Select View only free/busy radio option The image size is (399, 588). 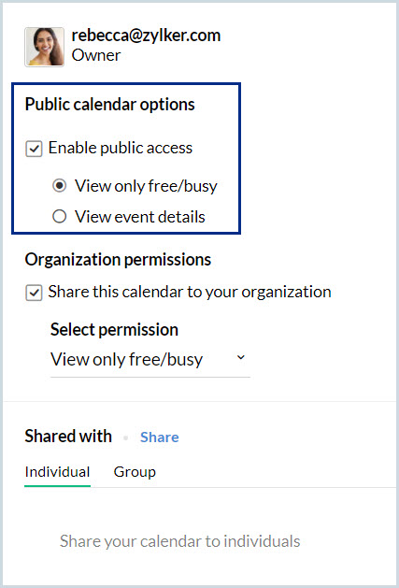tap(59, 186)
